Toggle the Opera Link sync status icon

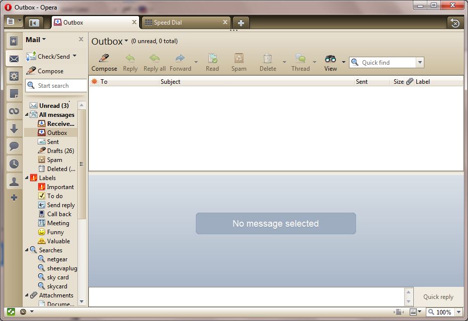(x=11, y=312)
